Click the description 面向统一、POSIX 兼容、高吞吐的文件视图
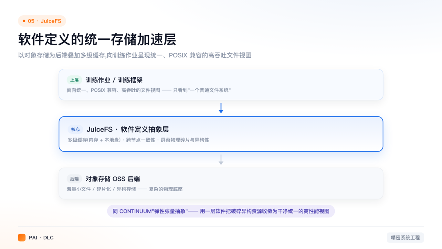The height and width of the screenshot is (249, 442). coord(113,90)
